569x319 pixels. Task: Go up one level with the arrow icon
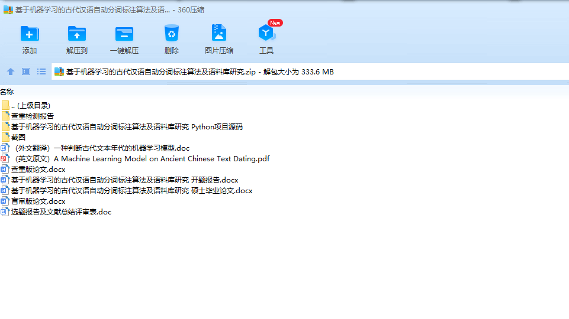pos(11,71)
